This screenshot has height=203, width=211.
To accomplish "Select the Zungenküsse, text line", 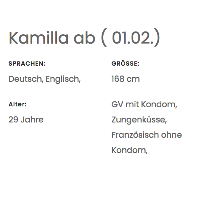I will coord(139,120).
